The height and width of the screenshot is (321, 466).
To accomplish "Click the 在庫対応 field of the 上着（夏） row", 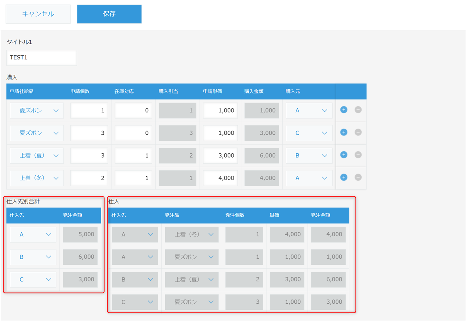I will click(x=133, y=156).
